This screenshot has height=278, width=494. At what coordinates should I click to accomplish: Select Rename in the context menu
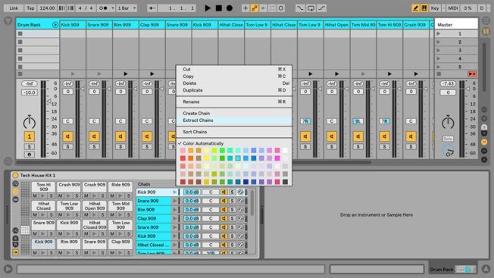tap(234, 102)
